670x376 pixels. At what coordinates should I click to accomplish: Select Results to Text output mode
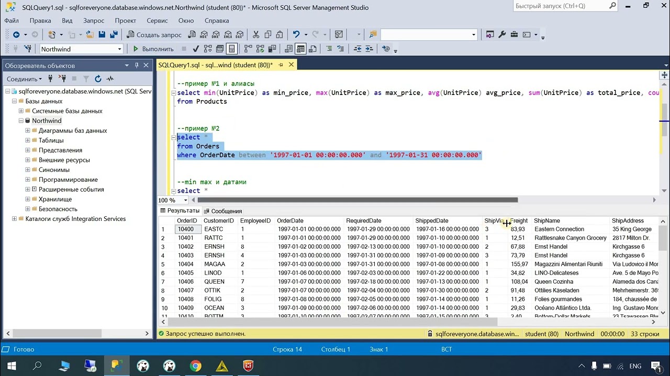288,49
